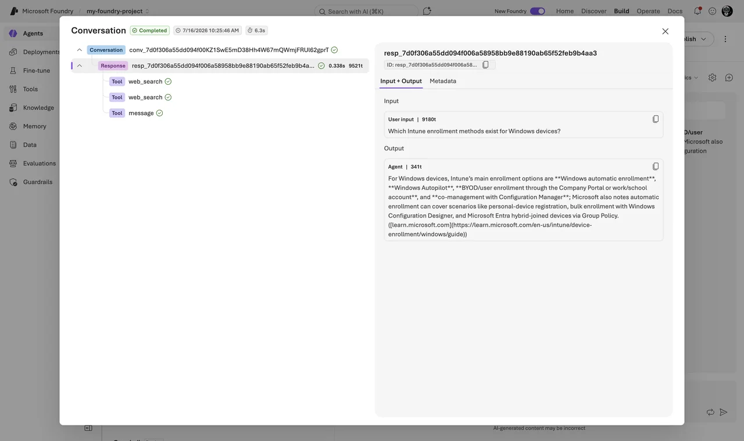
Task: Open settings gear icon behind dialog
Action: click(x=712, y=78)
